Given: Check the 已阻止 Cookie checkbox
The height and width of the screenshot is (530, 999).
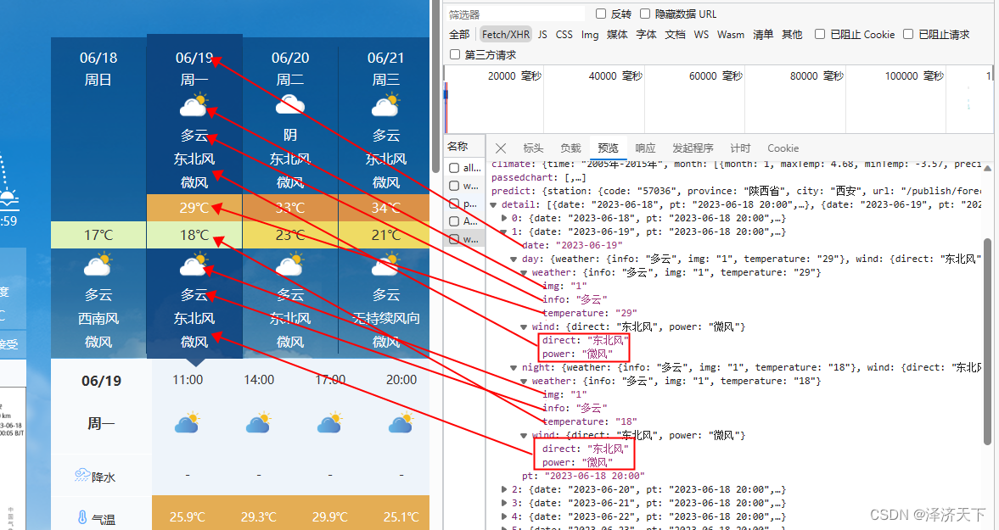Looking at the screenshot, I should (820, 34).
